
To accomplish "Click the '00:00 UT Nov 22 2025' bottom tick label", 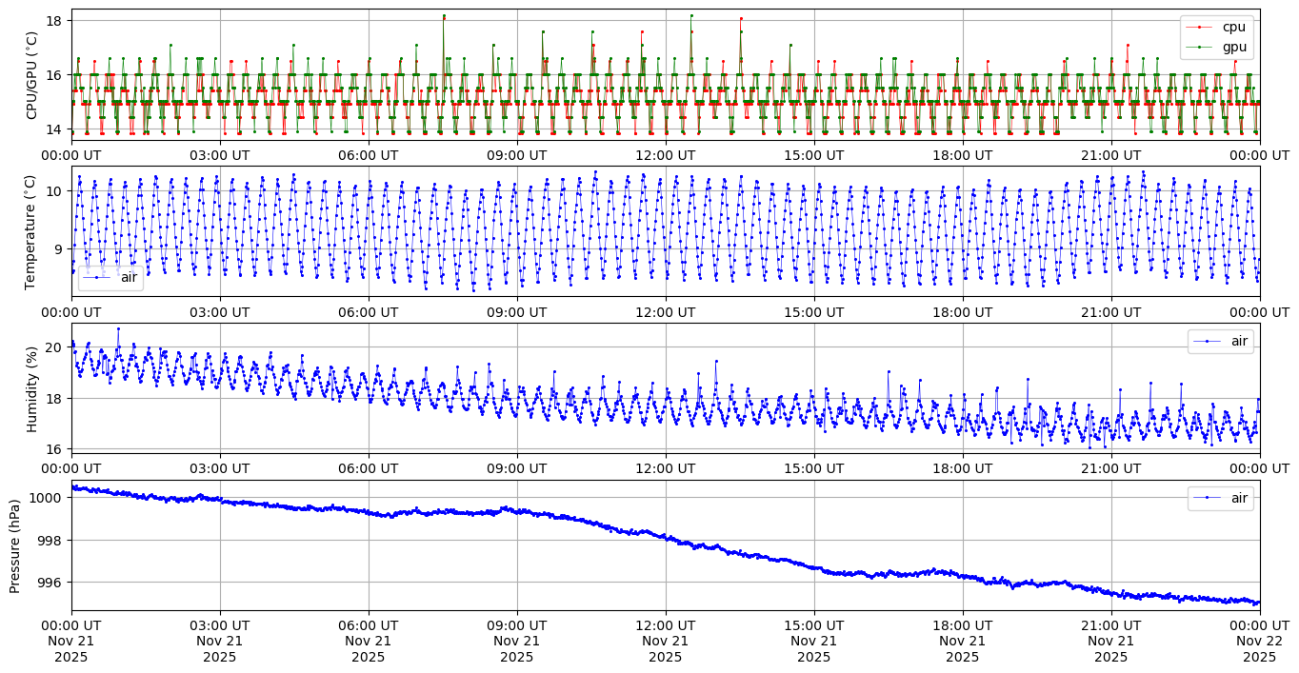I will pos(1259,641).
